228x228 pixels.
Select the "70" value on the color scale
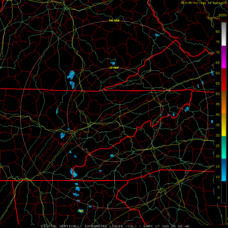point(218,52)
